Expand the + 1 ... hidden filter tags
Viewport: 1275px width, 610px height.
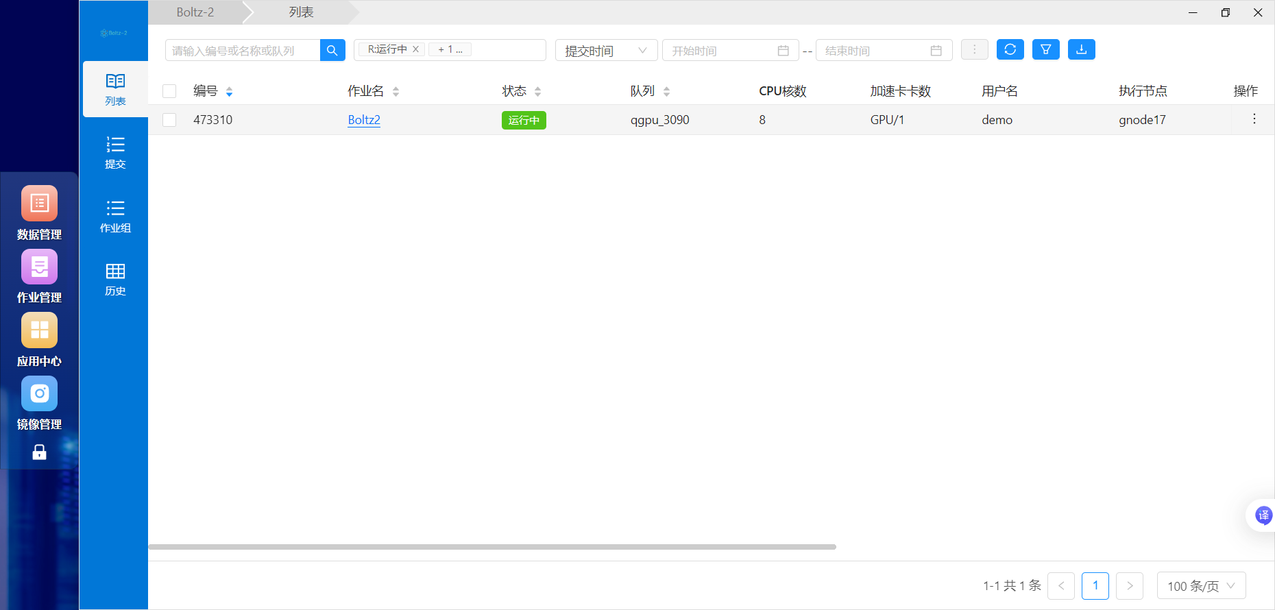(450, 49)
